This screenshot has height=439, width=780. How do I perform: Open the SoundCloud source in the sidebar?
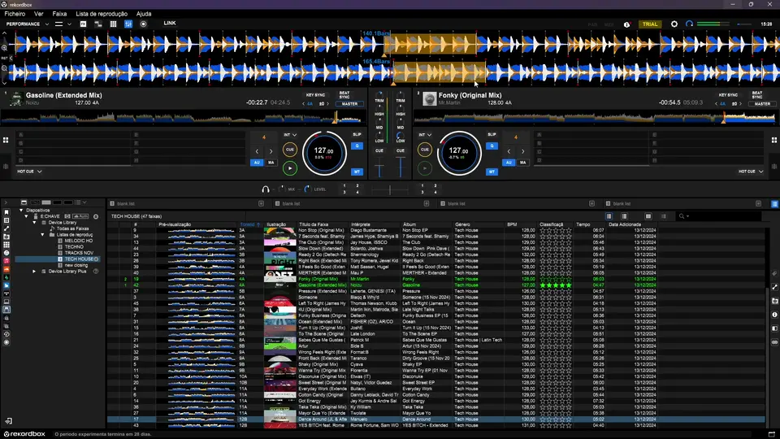point(6,269)
